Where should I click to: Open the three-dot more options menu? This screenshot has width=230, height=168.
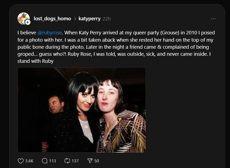213,19
